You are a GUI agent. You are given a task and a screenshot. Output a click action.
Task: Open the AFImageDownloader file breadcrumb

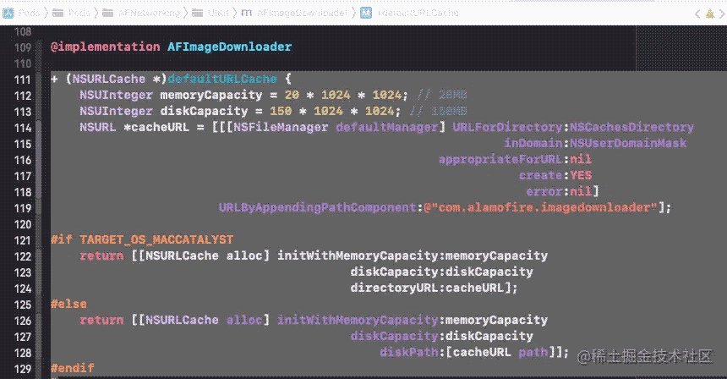[x=294, y=13]
